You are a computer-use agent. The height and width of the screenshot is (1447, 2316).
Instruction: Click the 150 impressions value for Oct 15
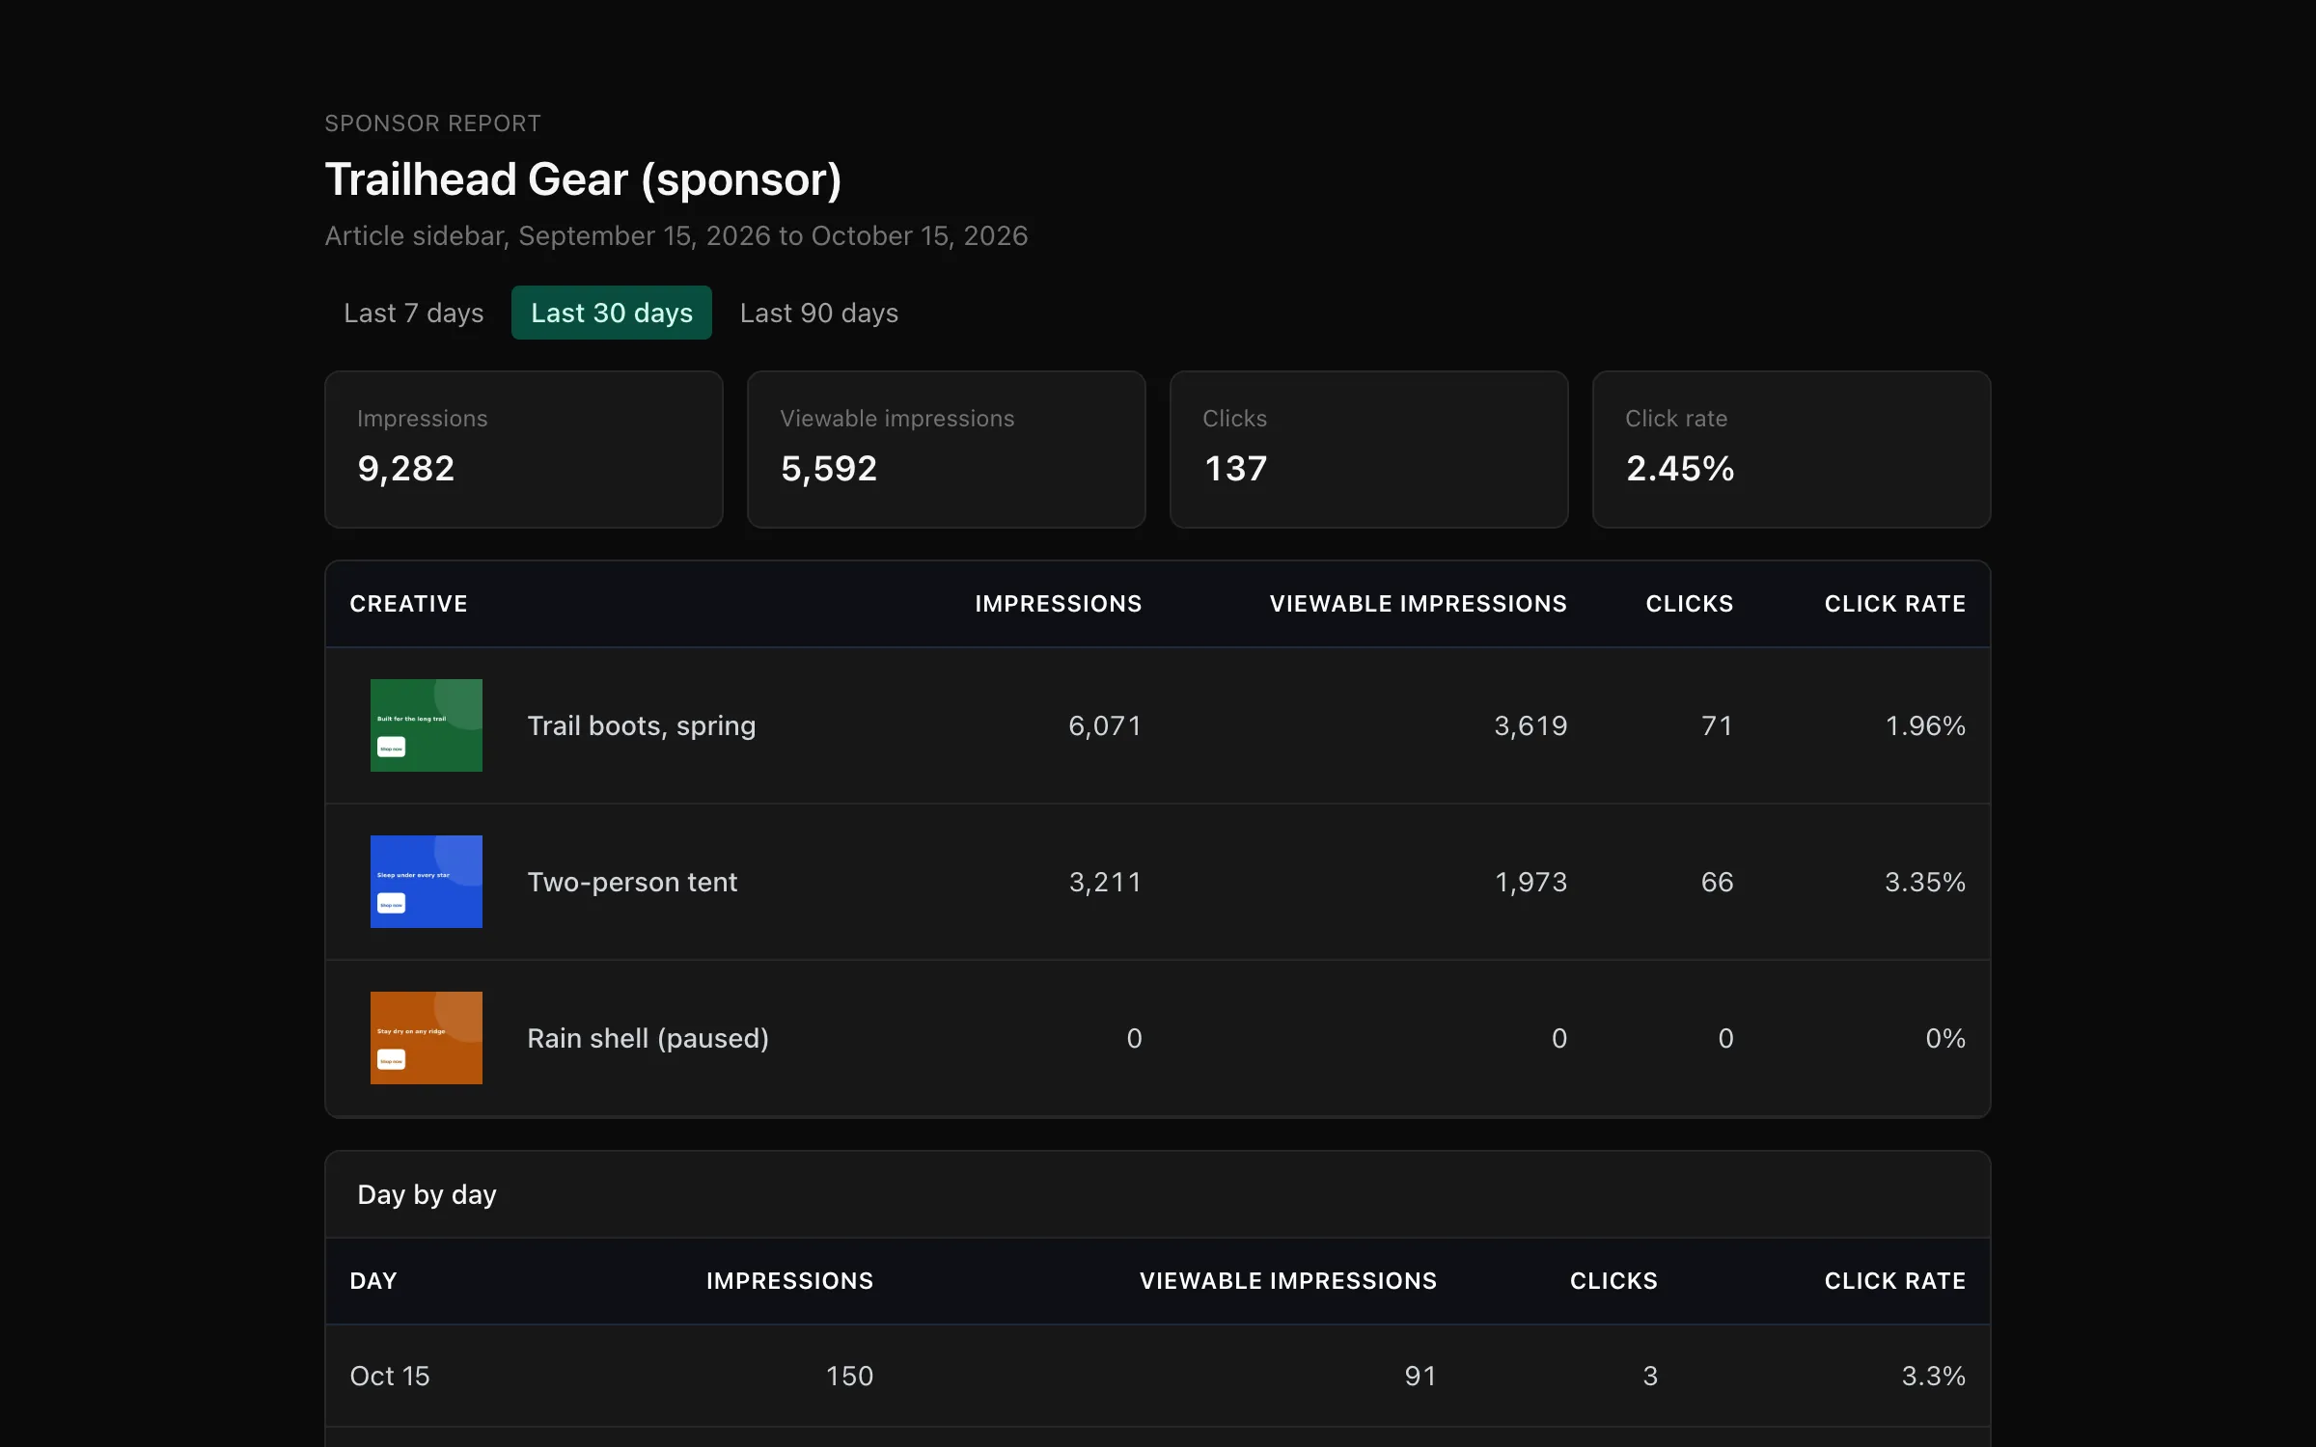pyautogui.click(x=849, y=1376)
